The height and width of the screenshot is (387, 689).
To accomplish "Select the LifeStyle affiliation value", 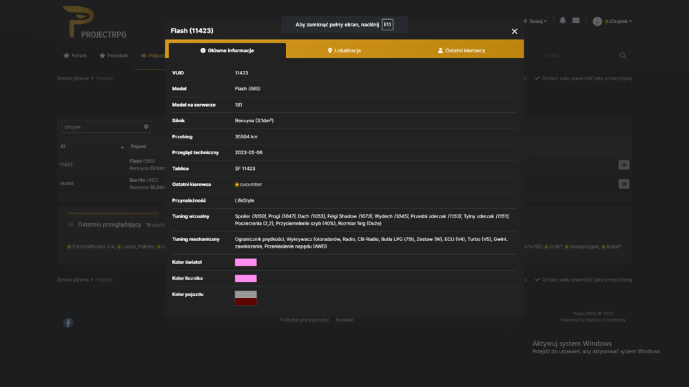I will pyautogui.click(x=245, y=200).
